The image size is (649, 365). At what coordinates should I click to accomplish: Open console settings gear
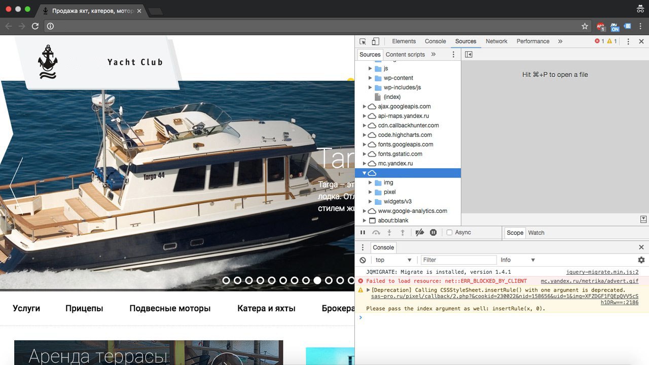(641, 260)
